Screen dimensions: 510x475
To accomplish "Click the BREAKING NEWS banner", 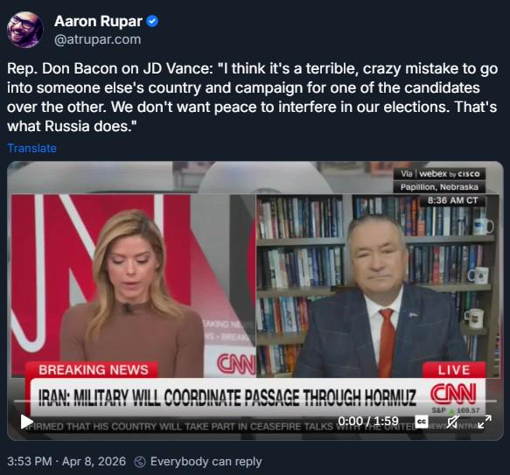I will 94,370.
